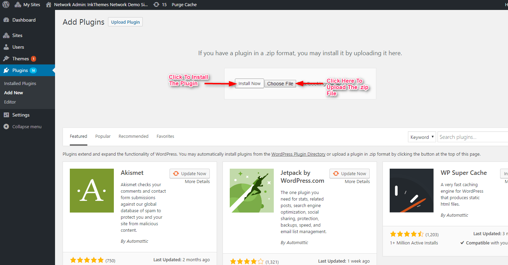Image resolution: width=508 pixels, height=265 pixels.
Task: Click Update Now for Jetpack
Action: click(350, 173)
